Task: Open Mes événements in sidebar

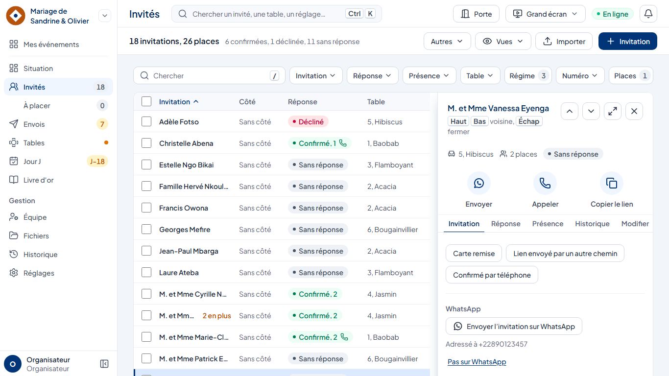Action: pos(59,45)
